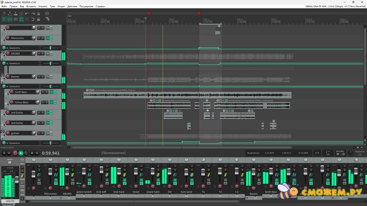Click the new project toolbar icon
Viewport: 367px width, 206px height.
click(x=4, y=14)
